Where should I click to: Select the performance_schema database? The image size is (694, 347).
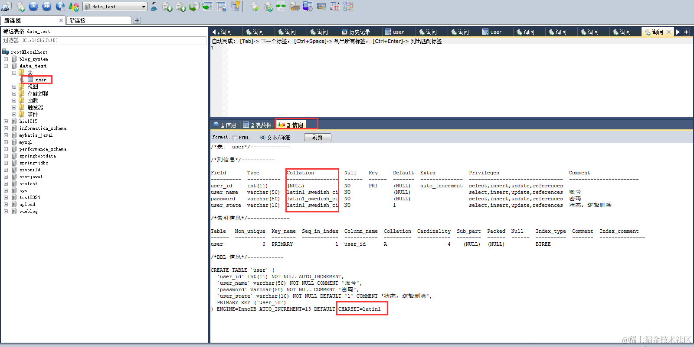[x=43, y=149]
